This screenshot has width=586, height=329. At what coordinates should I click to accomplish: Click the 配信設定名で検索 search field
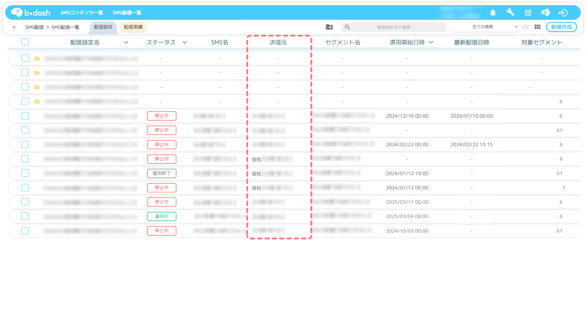coord(394,27)
